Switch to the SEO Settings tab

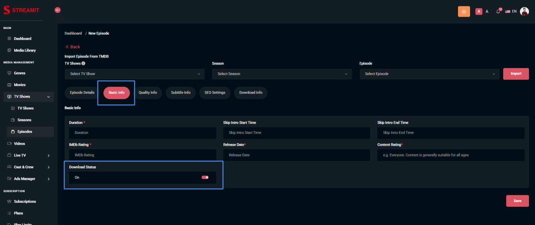click(x=215, y=93)
